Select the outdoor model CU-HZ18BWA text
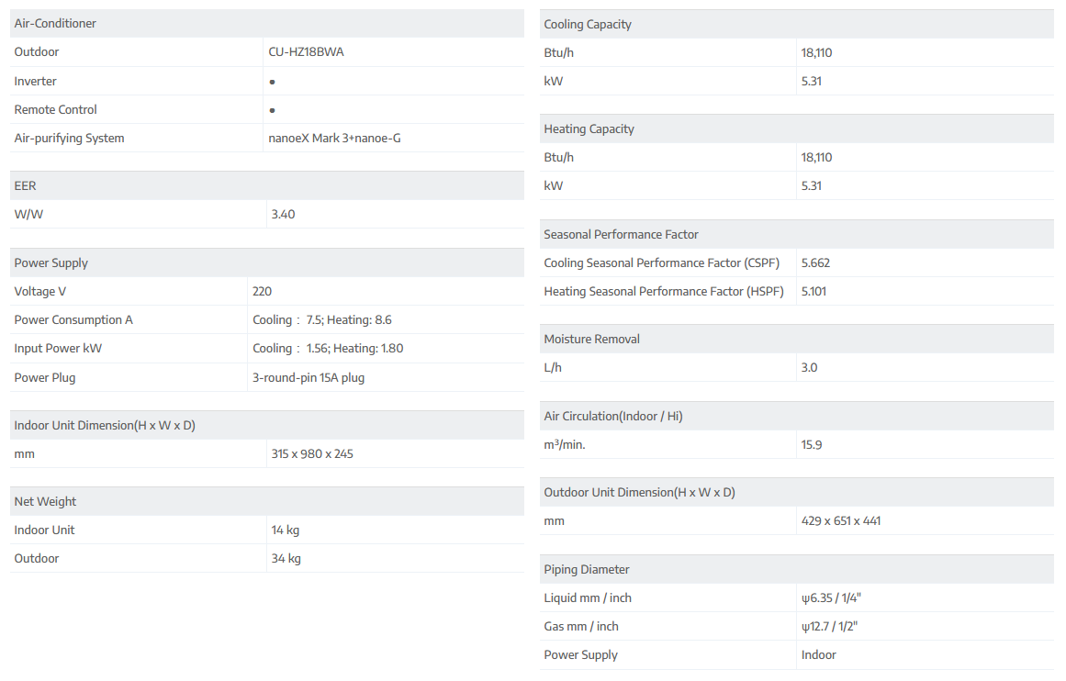This screenshot has width=1066, height=681. point(308,52)
